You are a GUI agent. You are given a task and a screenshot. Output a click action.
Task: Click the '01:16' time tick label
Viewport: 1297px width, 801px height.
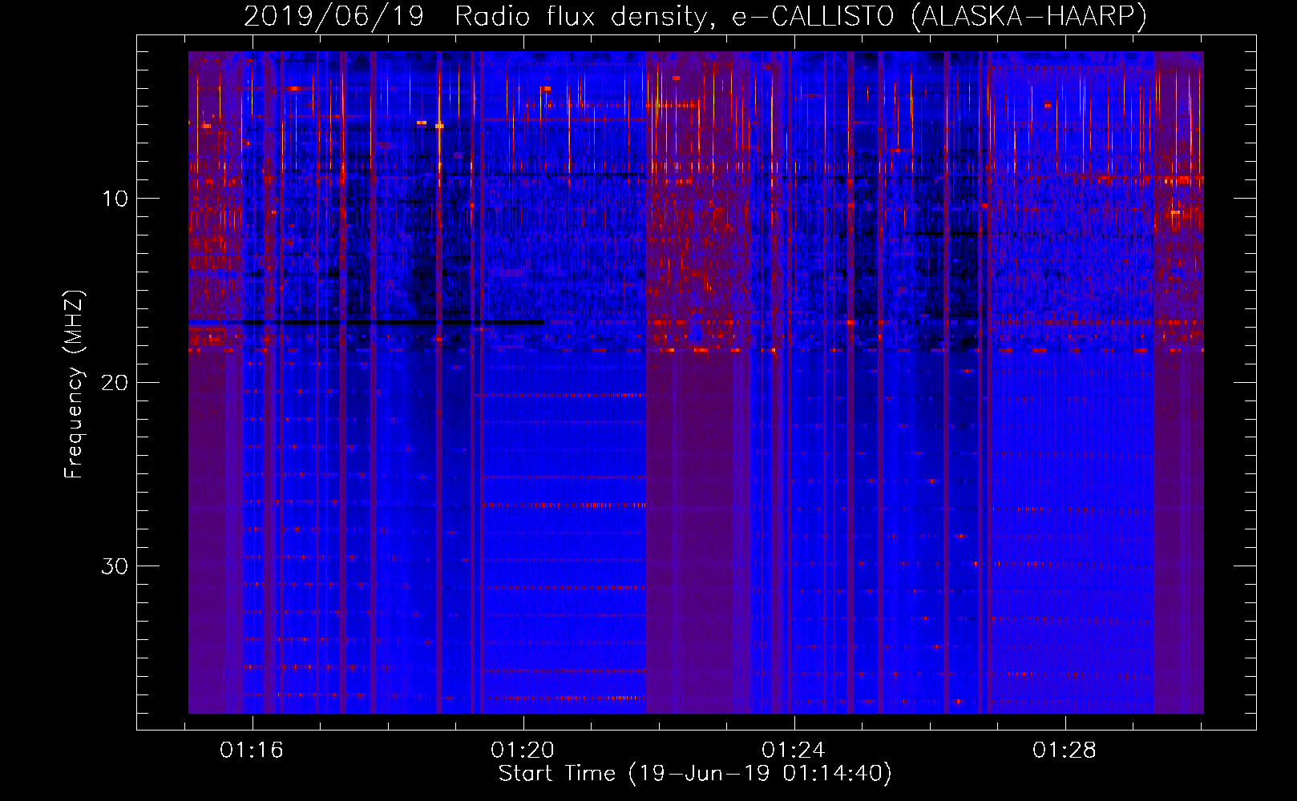252,751
